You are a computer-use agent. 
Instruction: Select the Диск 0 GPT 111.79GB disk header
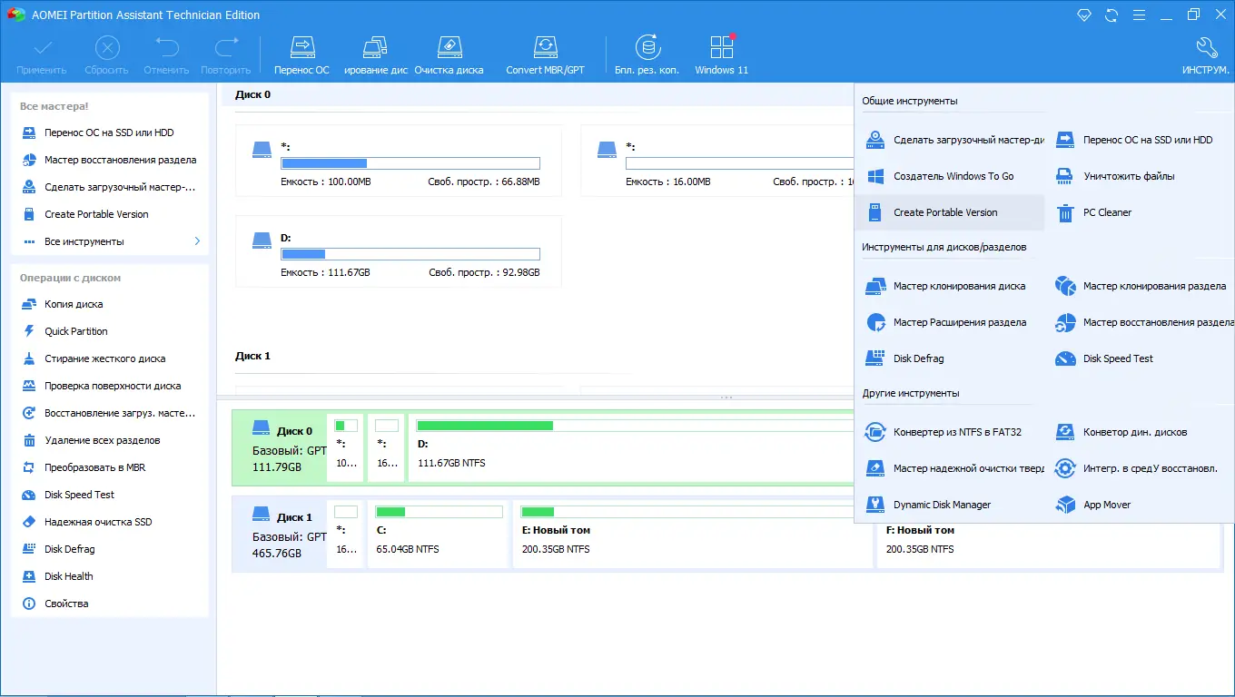pos(280,448)
